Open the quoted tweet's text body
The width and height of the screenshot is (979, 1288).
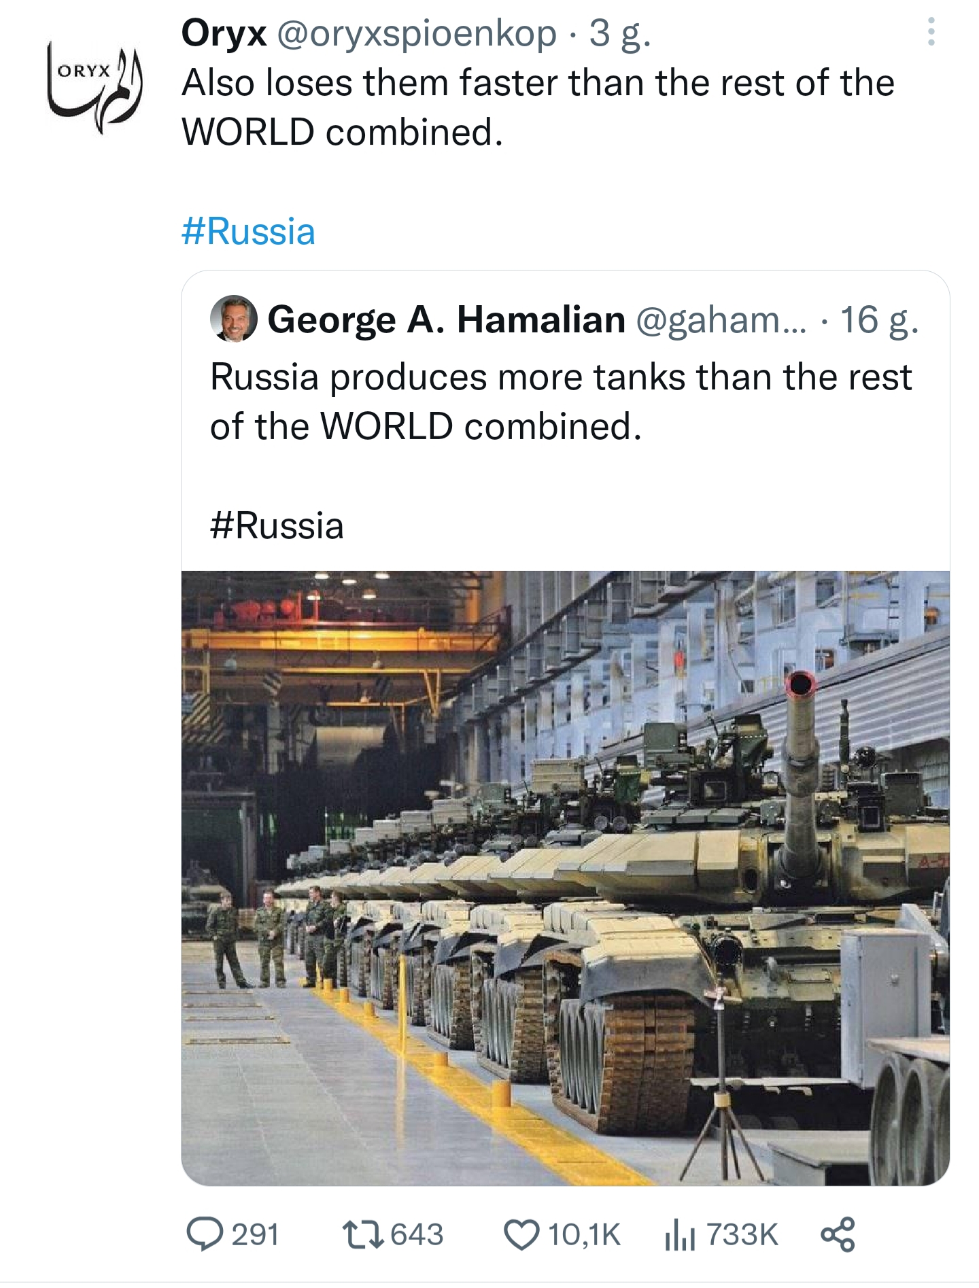click(x=560, y=401)
